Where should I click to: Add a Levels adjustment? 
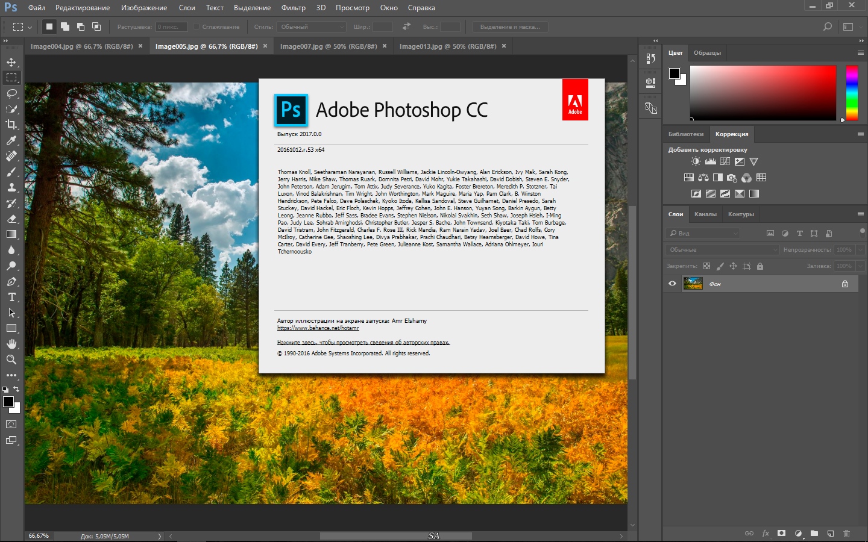pyautogui.click(x=711, y=161)
